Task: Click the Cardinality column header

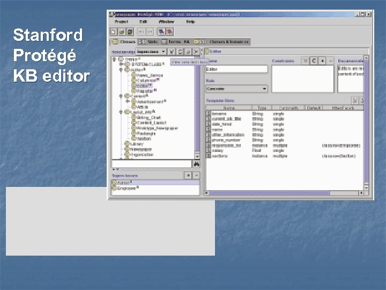Action: coord(288,108)
